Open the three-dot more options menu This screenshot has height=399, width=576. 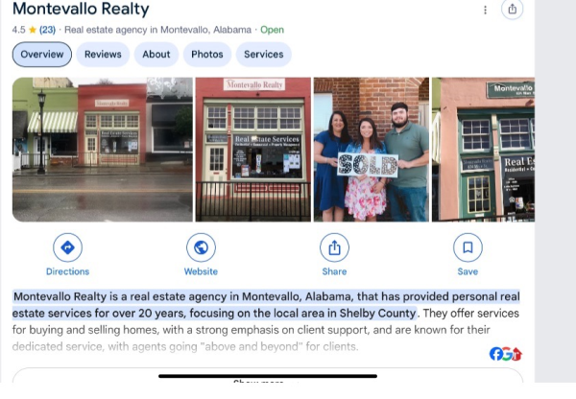coord(485,10)
